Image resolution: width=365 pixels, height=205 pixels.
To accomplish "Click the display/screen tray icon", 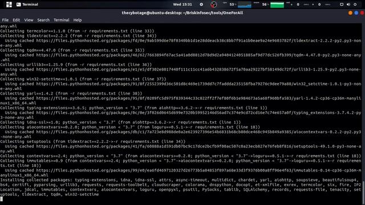I will tap(342, 5).
